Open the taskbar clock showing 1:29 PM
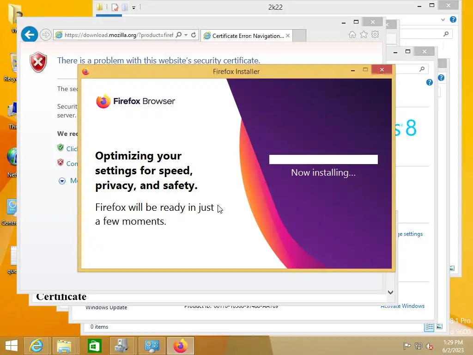 point(453,346)
